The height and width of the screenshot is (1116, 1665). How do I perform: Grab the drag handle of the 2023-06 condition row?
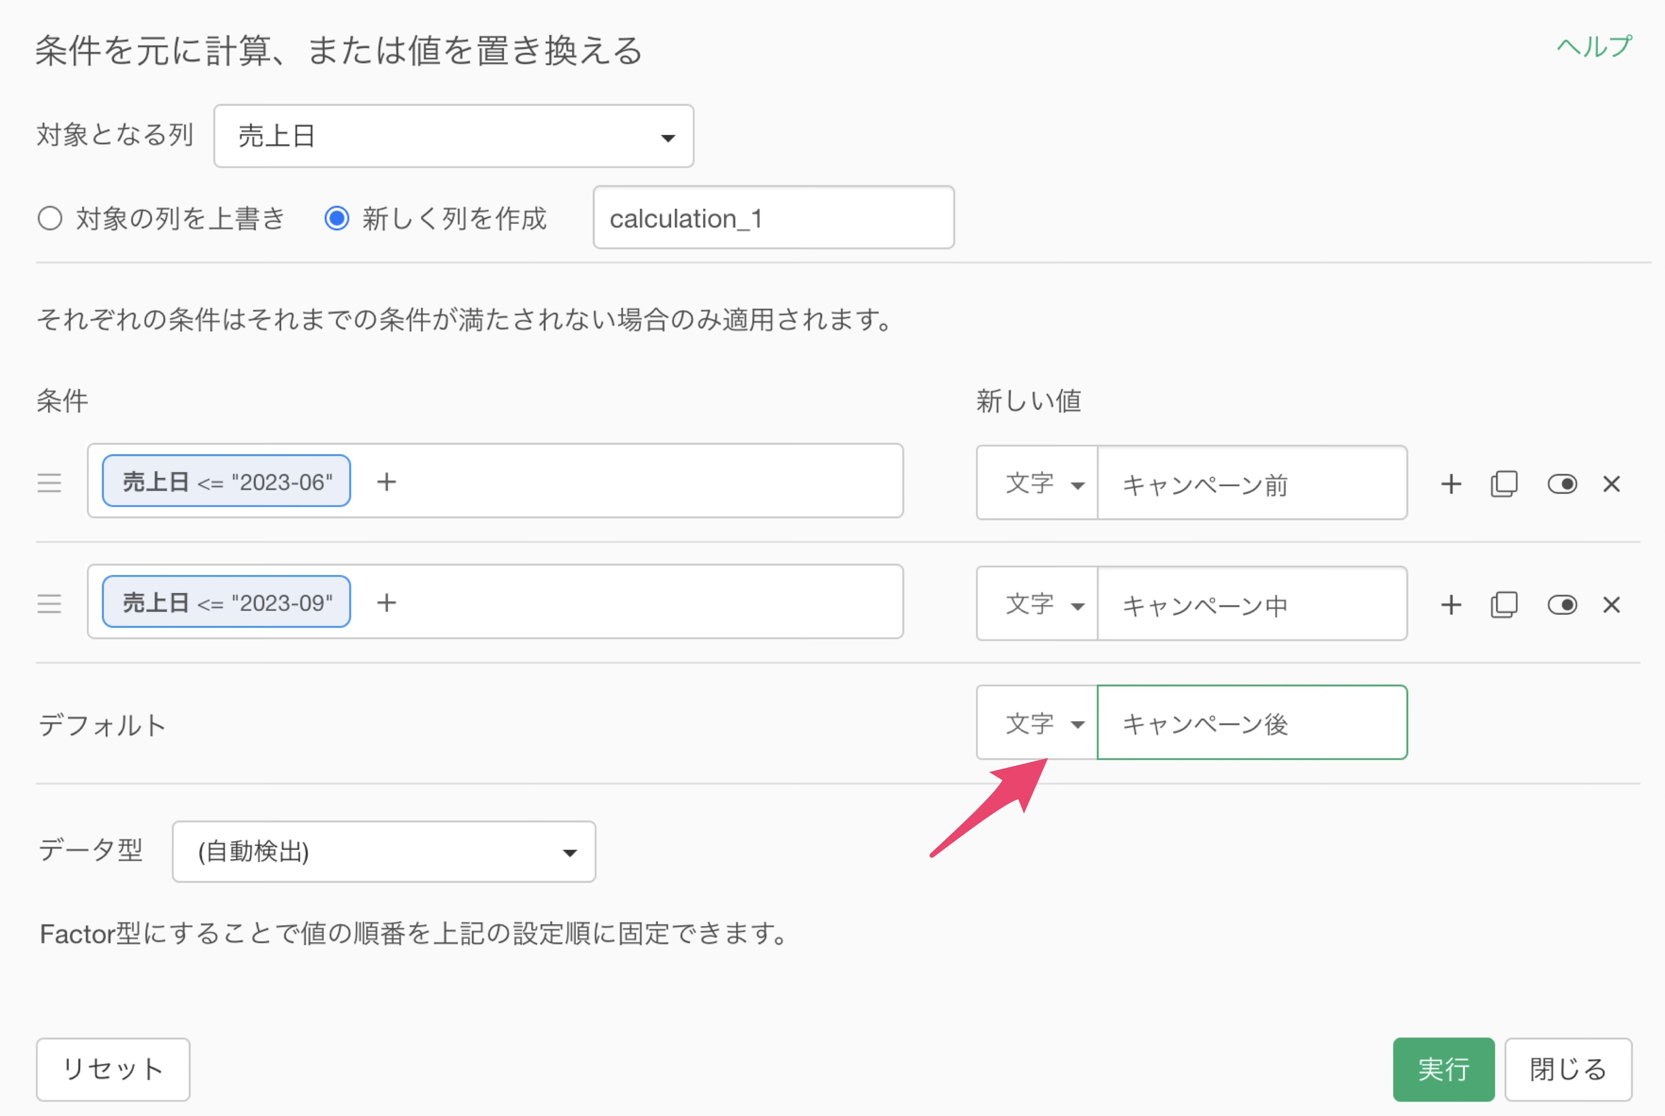click(x=49, y=483)
